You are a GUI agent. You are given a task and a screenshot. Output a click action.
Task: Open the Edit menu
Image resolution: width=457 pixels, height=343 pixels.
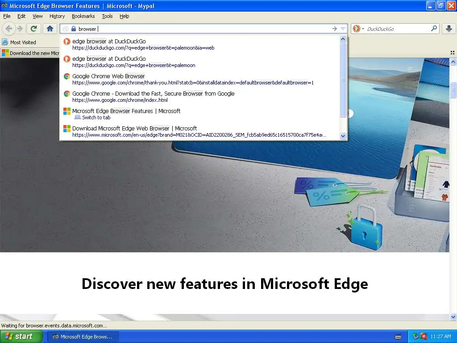(21, 16)
